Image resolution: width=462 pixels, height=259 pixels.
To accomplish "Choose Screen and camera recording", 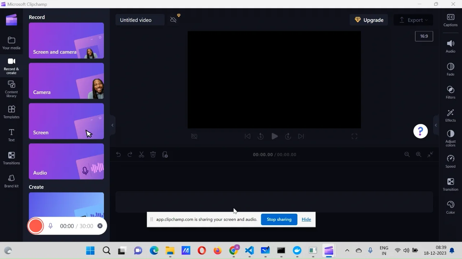I will (66, 41).
